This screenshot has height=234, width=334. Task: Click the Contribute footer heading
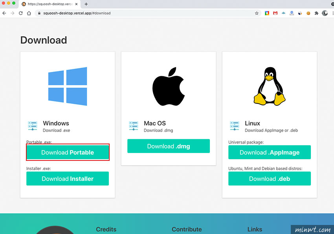pyautogui.click(x=187, y=229)
